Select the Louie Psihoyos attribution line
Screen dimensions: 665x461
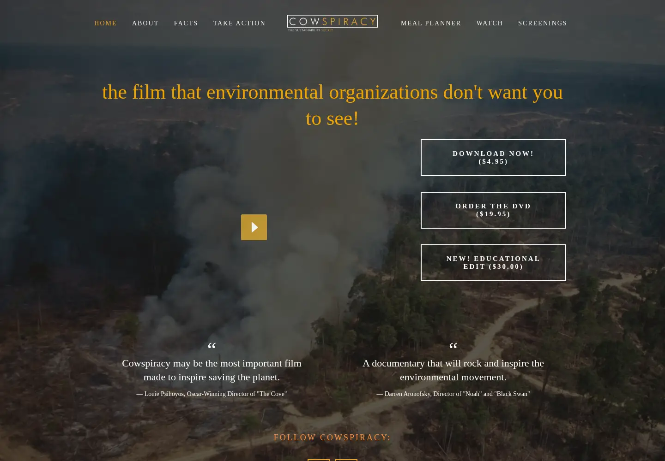(x=212, y=394)
